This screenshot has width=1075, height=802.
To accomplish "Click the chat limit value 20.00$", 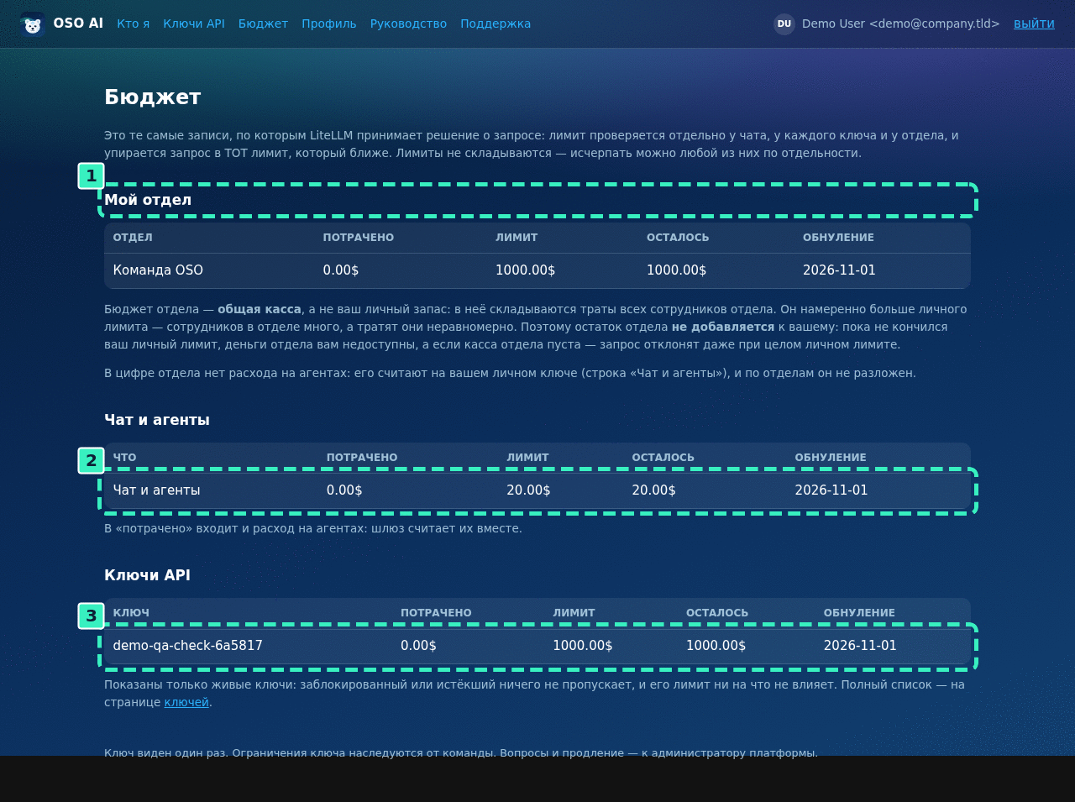I will click(x=528, y=490).
